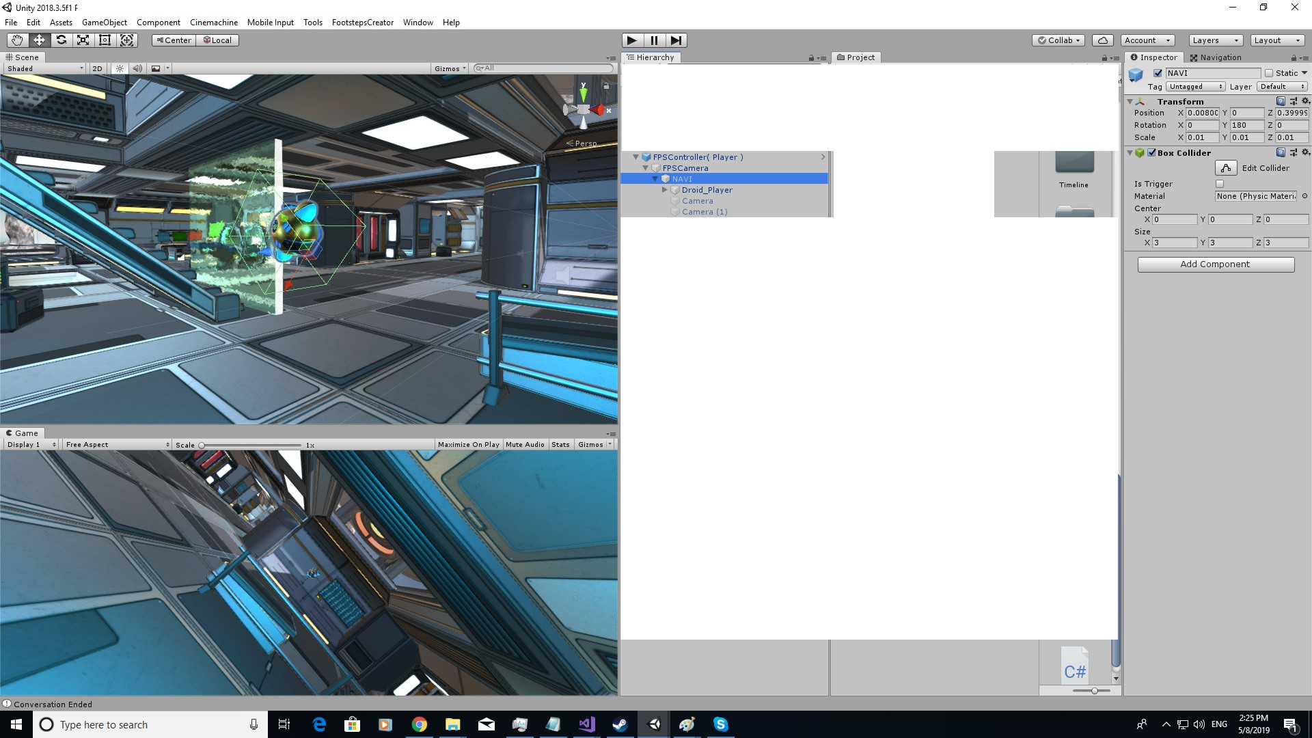
Task: Expand the Droid_Player tree item
Action: pos(665,190)
